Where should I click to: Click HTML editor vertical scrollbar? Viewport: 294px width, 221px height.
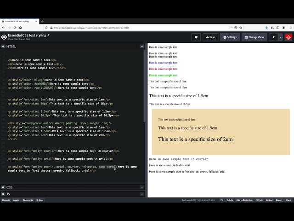(x=144, y=86)
